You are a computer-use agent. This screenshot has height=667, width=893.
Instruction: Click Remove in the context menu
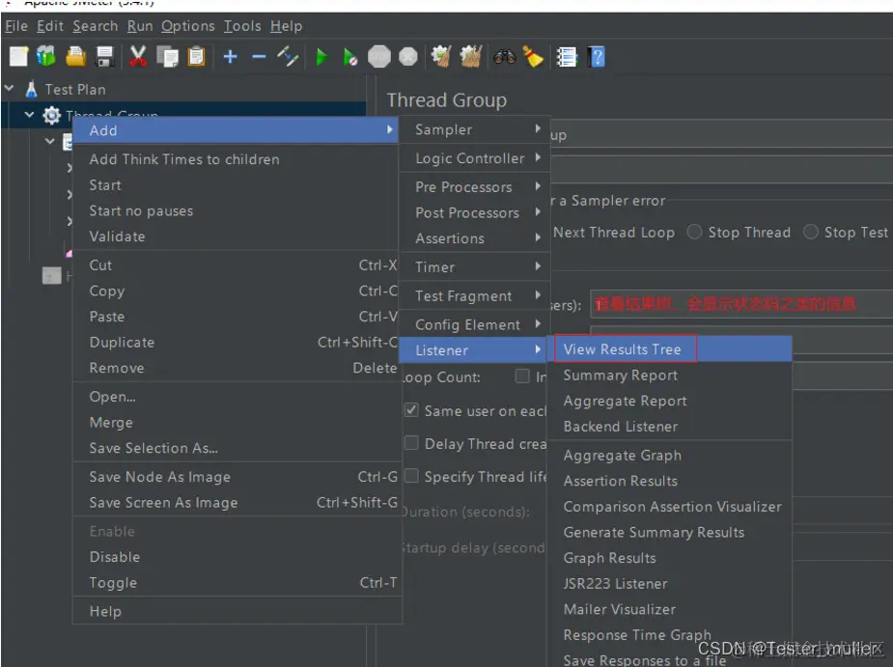[237, 368]
